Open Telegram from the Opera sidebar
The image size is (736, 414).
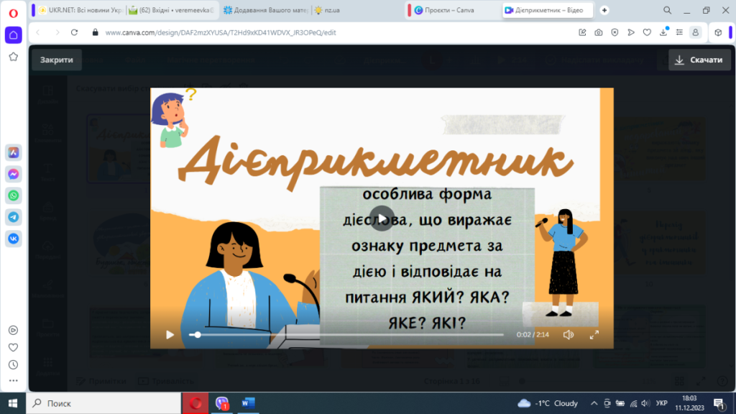pos(13,216)
